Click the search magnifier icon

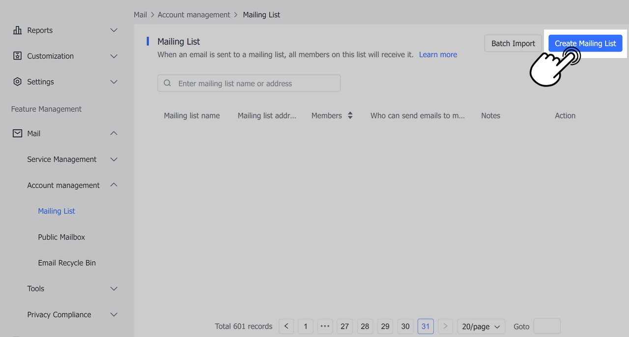[168, 83]
